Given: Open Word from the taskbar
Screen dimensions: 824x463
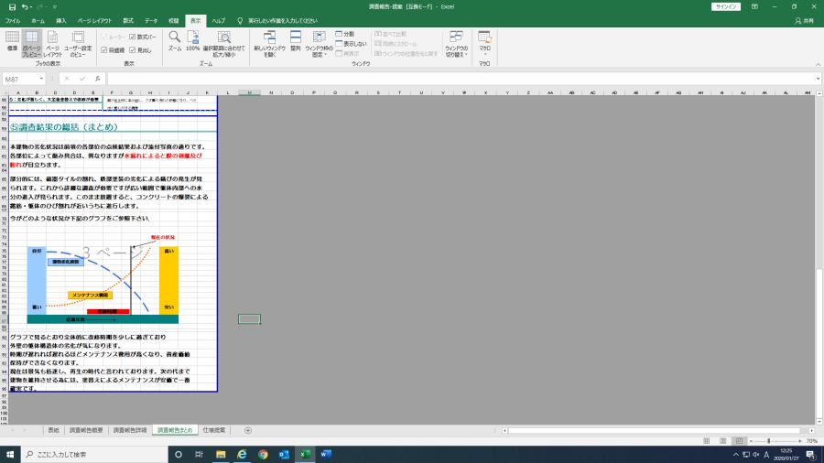Looking at the screenshot, I should pyautogui.click(x=326, y=454).
